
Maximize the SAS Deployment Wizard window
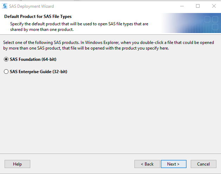pyautogui.click(x=198, y=6)
